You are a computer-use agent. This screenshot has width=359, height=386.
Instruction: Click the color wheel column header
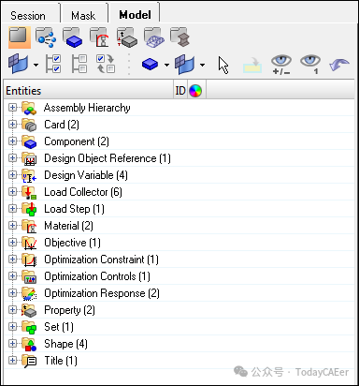tap(195, 91)
